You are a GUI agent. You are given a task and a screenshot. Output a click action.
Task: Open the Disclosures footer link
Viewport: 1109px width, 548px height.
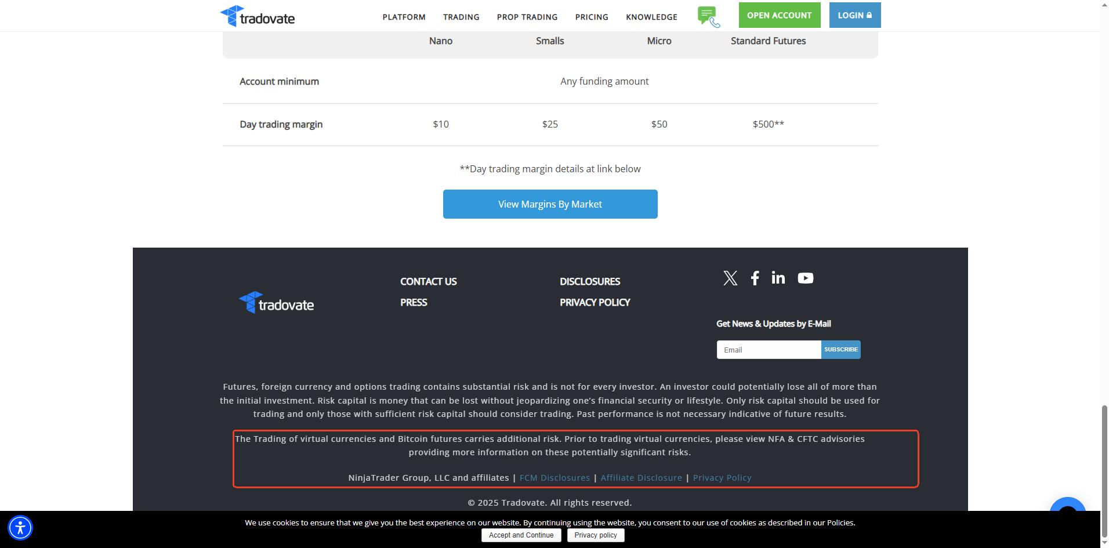tap(590, 281)
